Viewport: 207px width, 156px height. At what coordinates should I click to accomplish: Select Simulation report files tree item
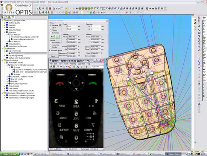pyautogui.click(x=19, y=83)
